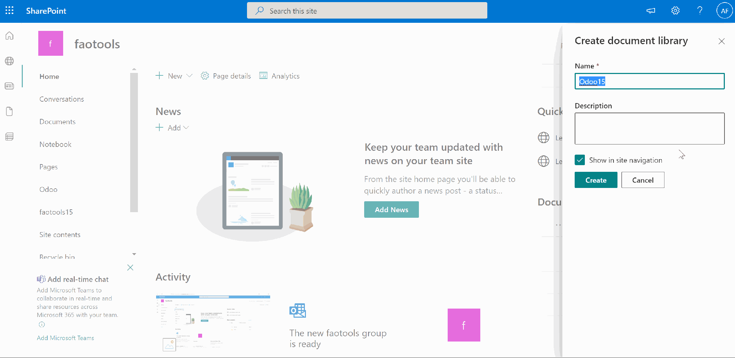This screenshot has width=735, height=358.
Task: Click the Name input field containing Odoo15
Action: pyautogui.click(x=649, y=81)
